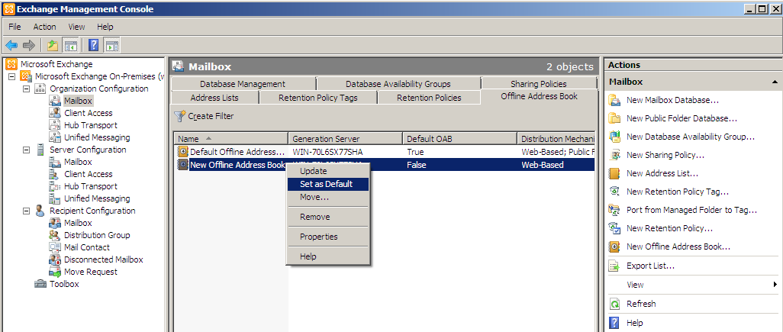Select Mail Contact in the tree

(x=87, y=247)
